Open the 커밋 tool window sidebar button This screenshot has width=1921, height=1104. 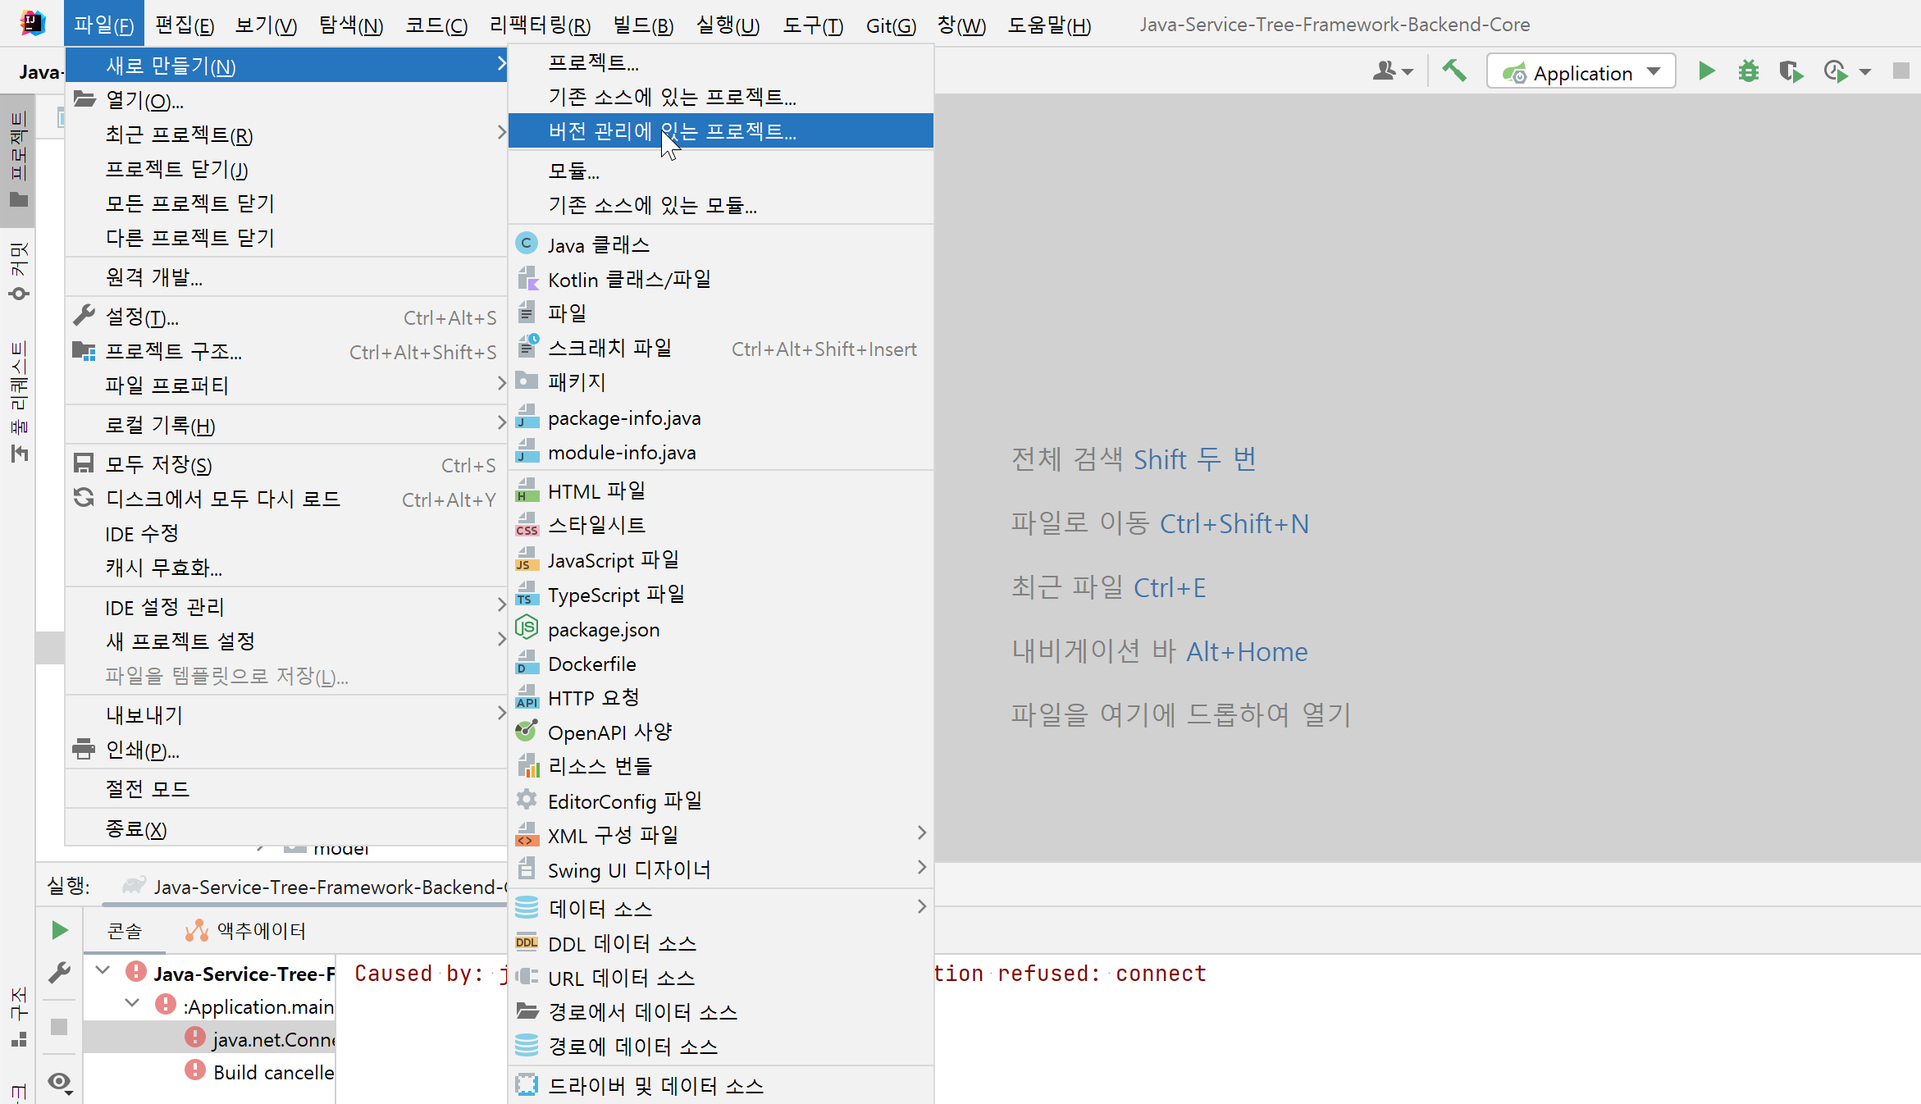pos(18,271)
